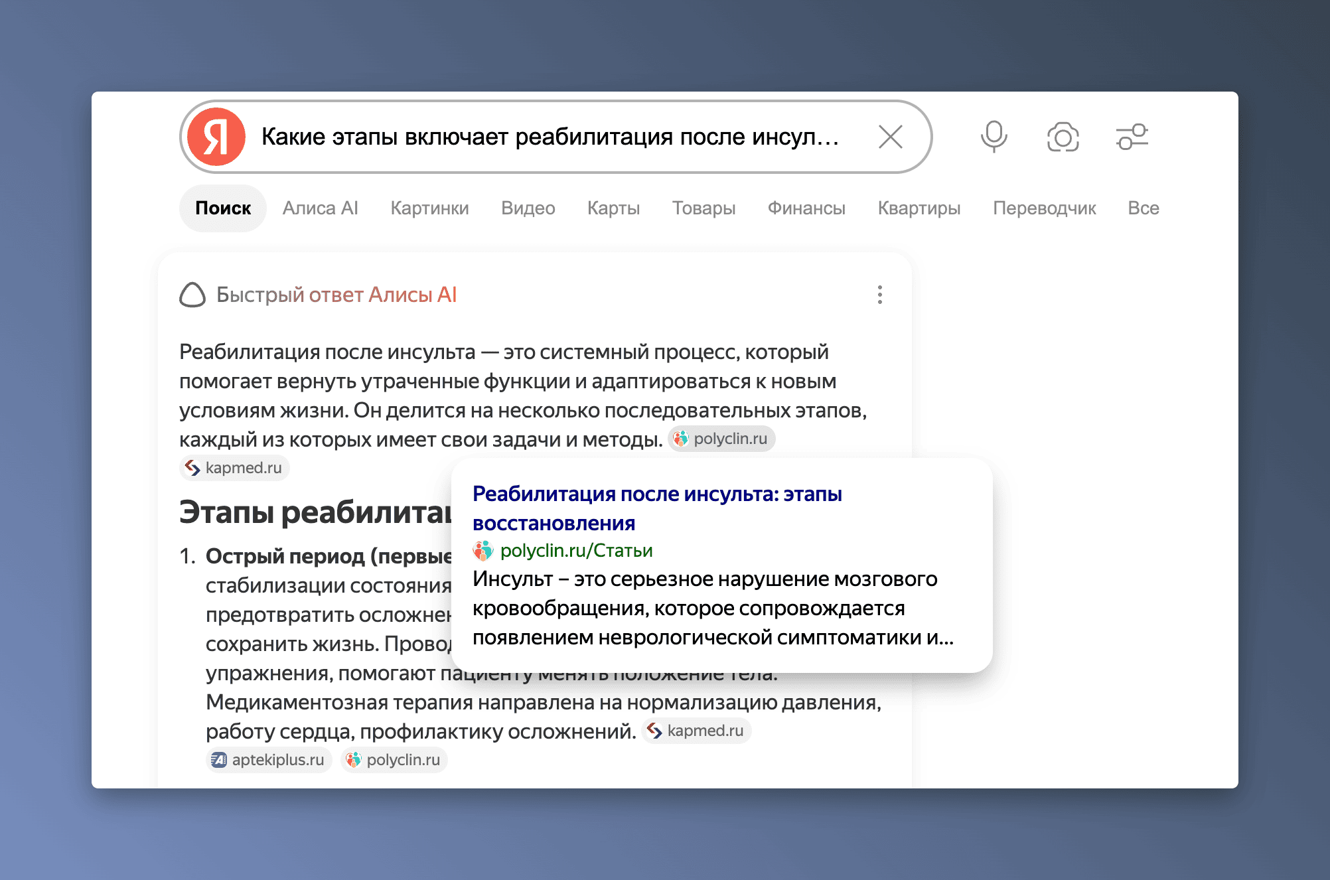Open aptekiplus.ru source chip
The image size is (1330, 880).
point(269,760)
